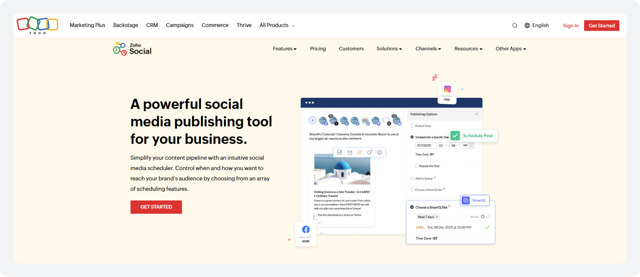Open Thrive in top navigation
Image resolution: width=640 pixels, height=277 pixels.
(244, 25)
